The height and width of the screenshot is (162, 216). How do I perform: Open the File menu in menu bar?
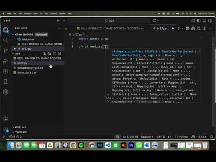point(15,13)
